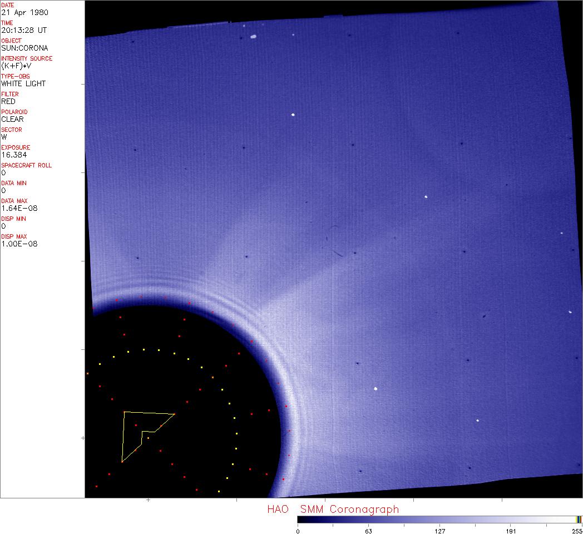Click the SPACECRAFT ROLL label
This screenshot has height=534, width=583.
pyautogui.click(x=26, y=165)
